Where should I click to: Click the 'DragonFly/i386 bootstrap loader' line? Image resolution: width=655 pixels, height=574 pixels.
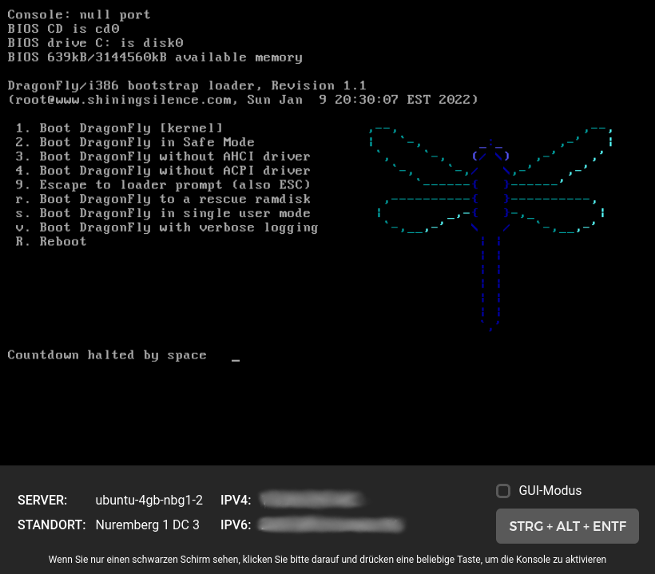point(187,85)
